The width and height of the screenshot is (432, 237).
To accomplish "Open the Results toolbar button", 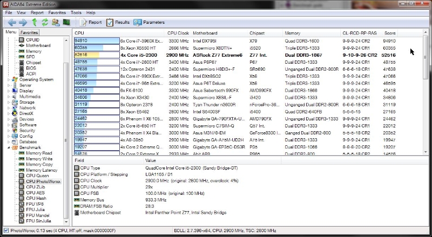I will (x=118, y=22).
